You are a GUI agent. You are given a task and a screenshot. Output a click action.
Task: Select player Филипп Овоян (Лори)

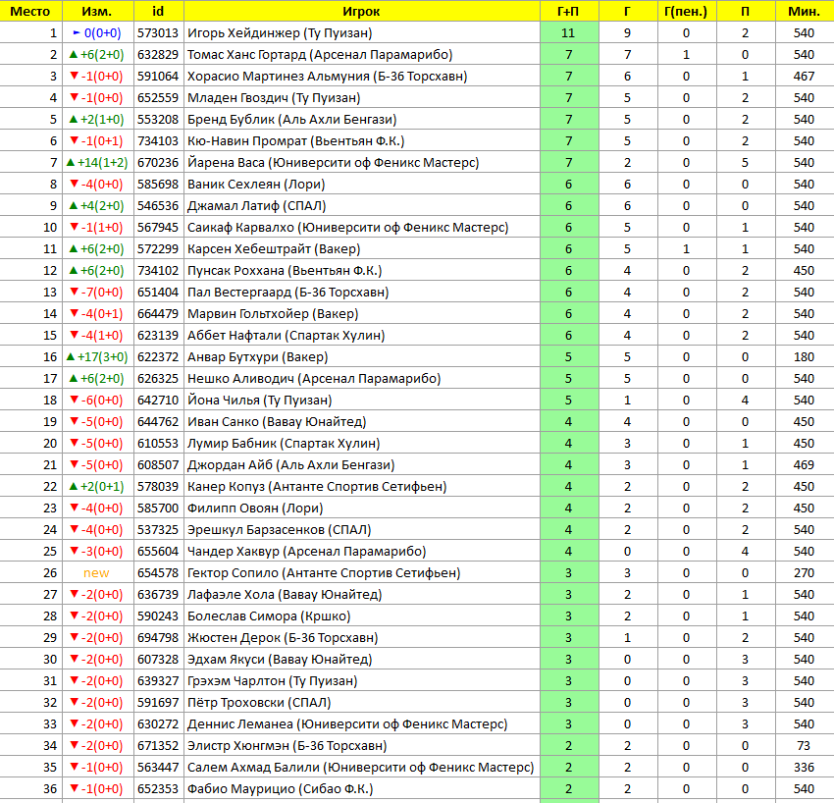pyautogui.click(x=255, y=509)
